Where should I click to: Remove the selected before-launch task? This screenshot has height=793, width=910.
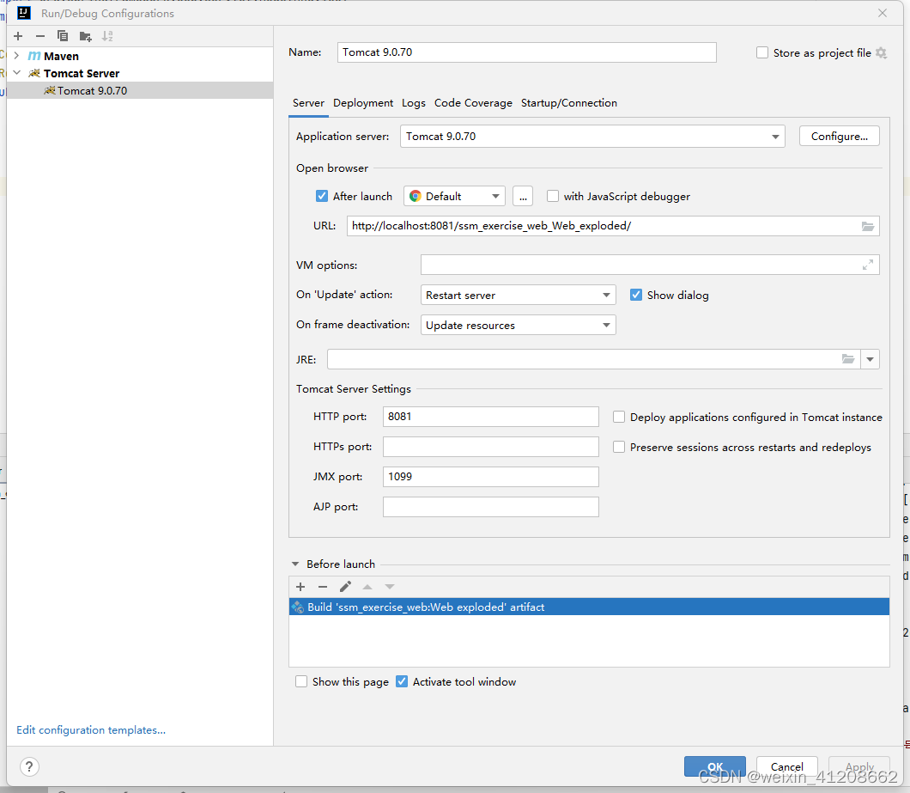pyautogui.click(x=323, y=587)
